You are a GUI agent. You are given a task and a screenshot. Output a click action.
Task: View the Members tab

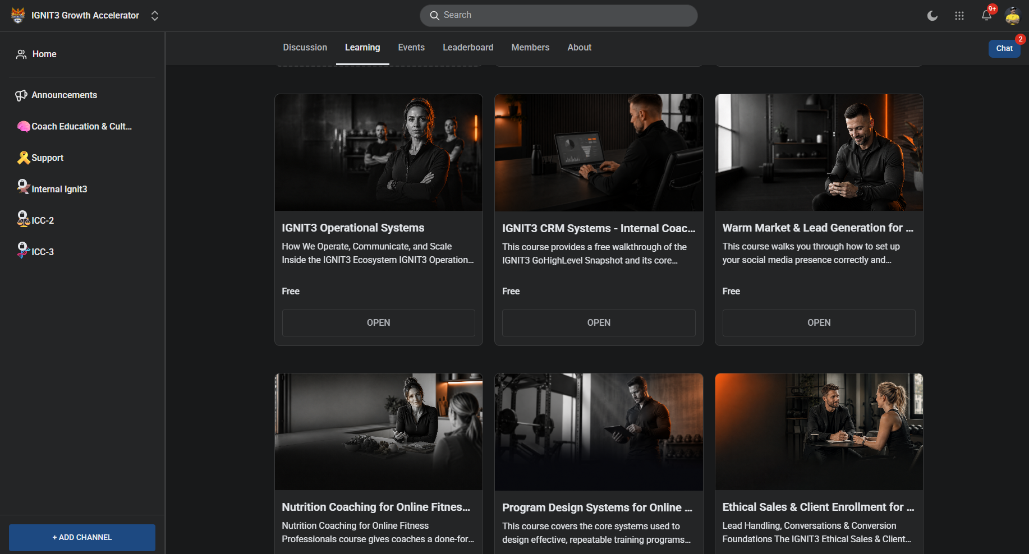point(530,48)
